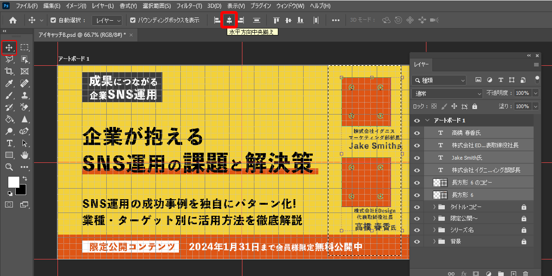Align top edges in options bar
The height and width of the screenshot is (276, 552).
click(x=276, y=20)
